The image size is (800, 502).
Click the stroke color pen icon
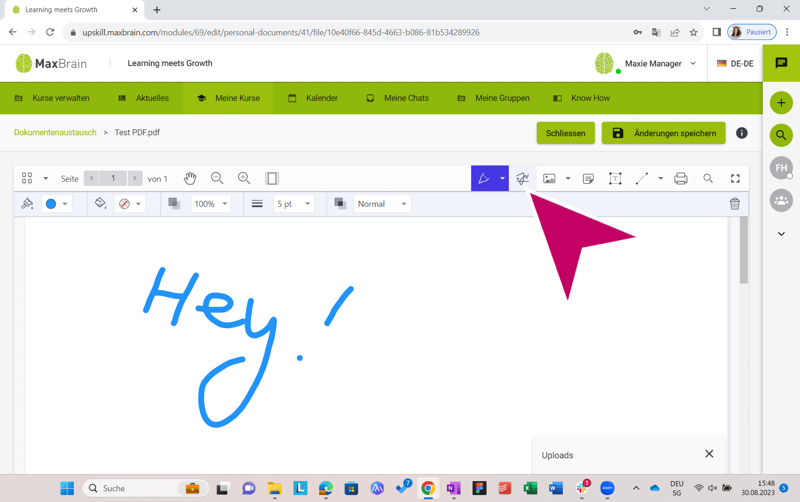[27, 204]
